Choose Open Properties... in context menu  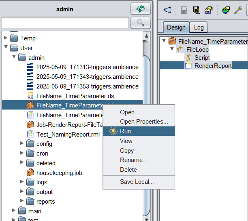(143, 122)
